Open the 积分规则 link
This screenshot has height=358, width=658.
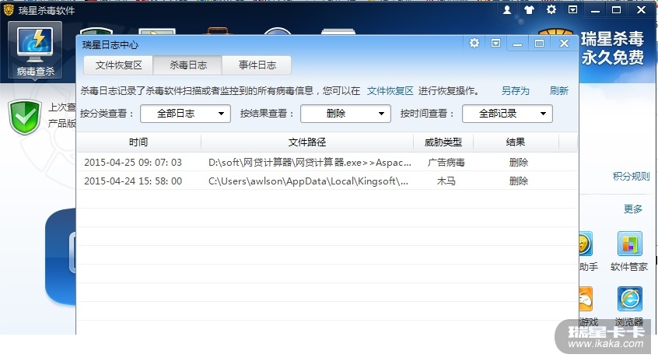click(631, 176)
